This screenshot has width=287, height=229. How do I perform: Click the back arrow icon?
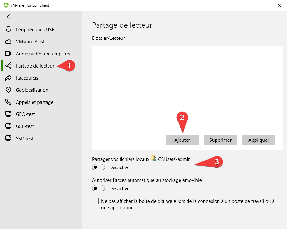pos(8,17)
